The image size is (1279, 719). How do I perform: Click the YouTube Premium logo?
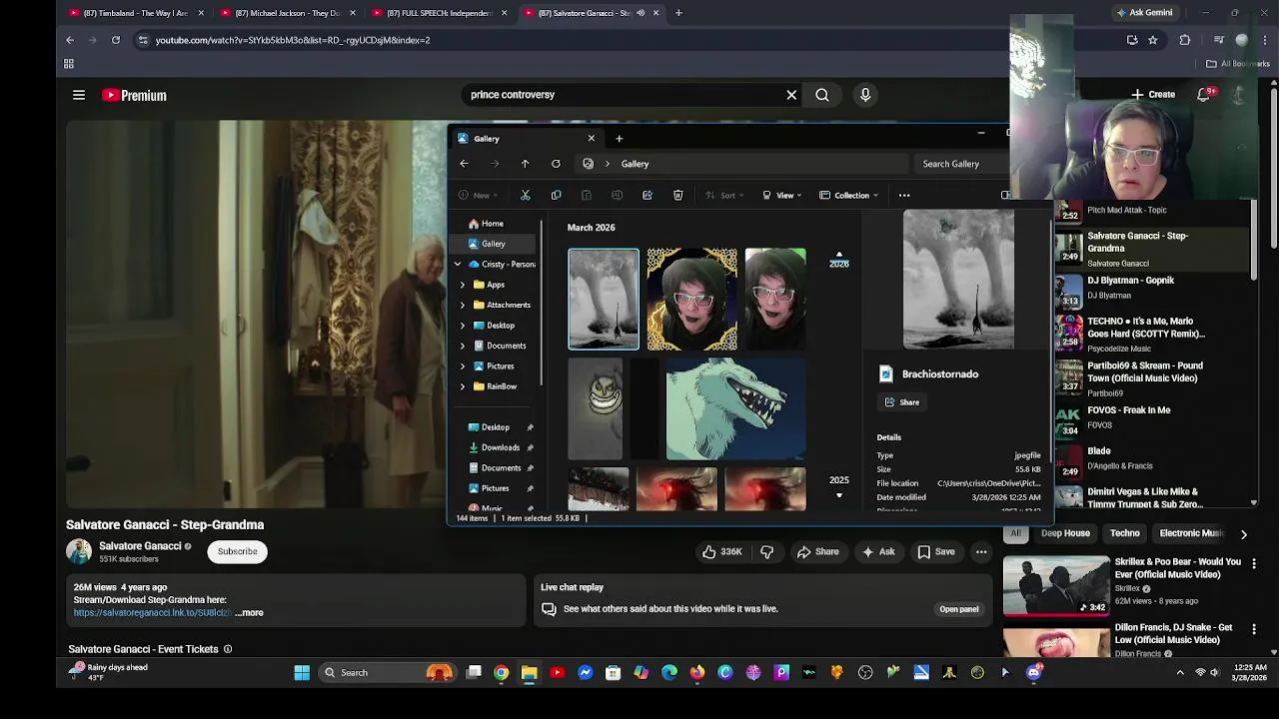(x=134, y=95)
